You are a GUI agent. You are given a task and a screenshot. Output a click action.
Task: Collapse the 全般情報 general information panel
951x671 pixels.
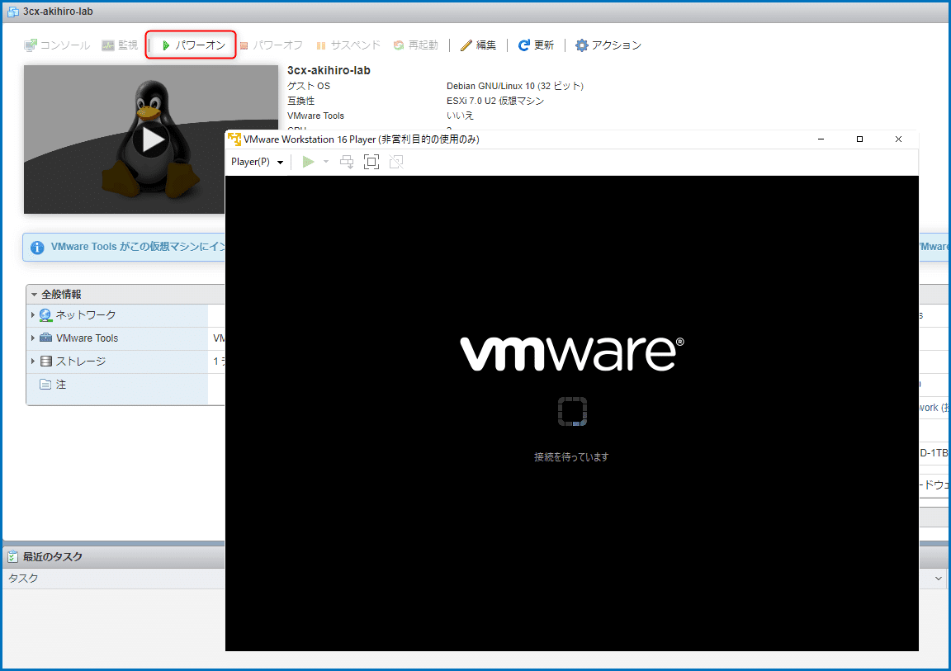(34, 294)
